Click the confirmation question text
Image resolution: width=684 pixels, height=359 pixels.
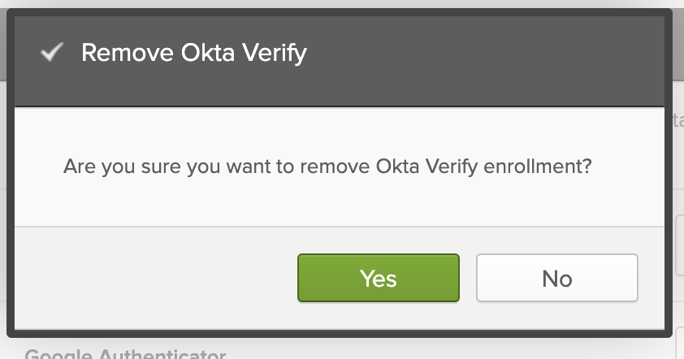tap(327, 167)
